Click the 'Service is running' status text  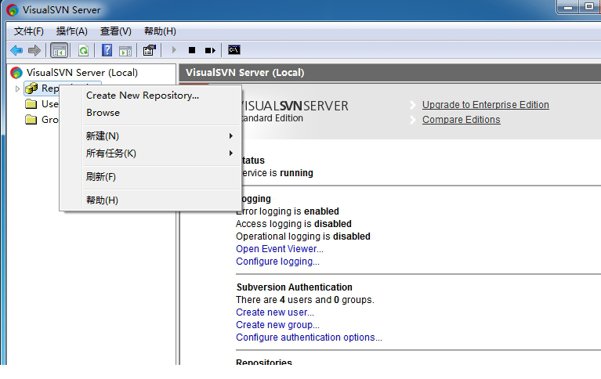point(277,173)
